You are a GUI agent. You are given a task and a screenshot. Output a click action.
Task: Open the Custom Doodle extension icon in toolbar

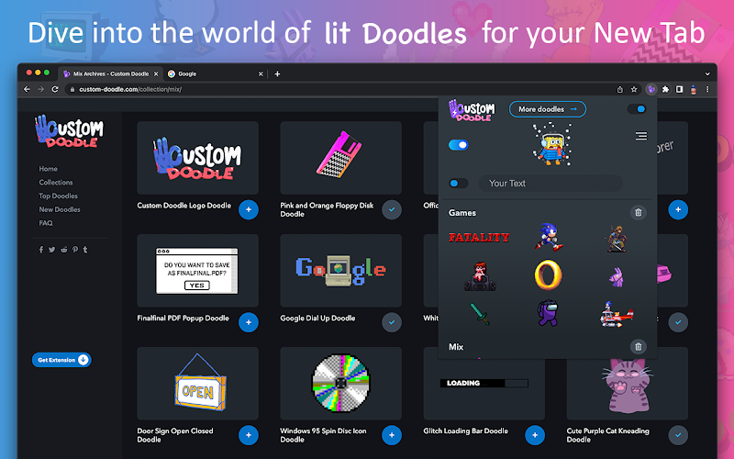[651, 89]
